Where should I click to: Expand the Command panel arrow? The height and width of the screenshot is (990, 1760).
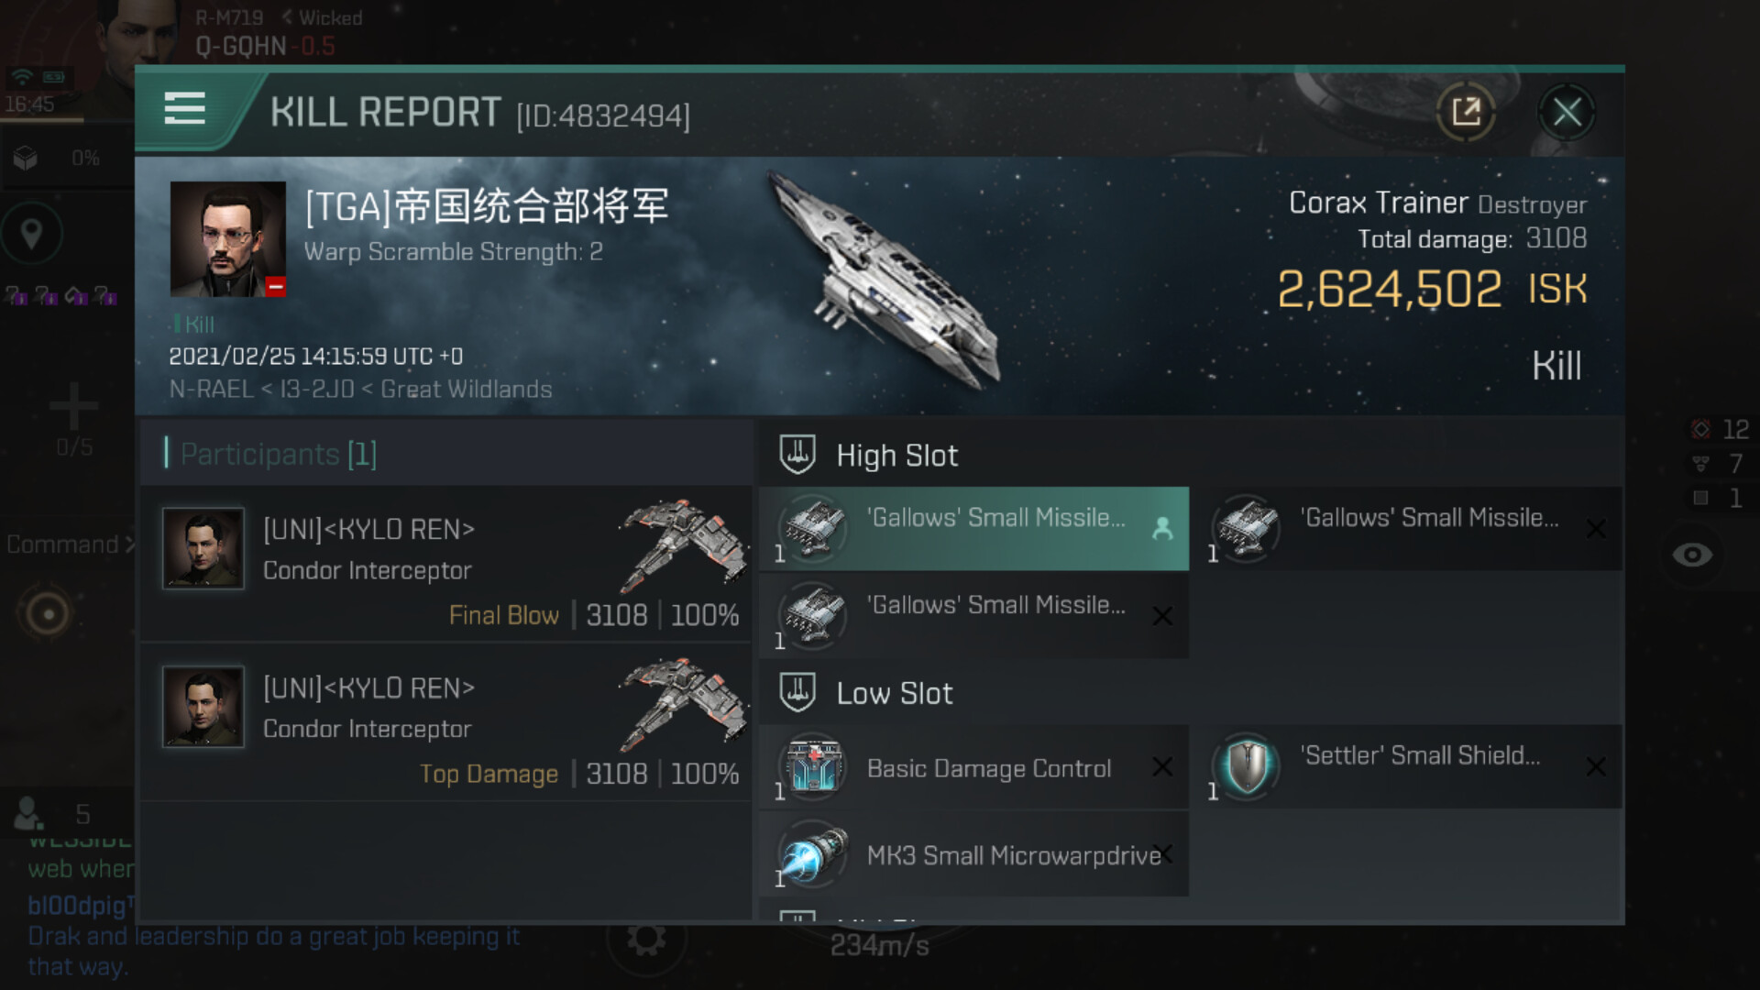click(129, 544)
